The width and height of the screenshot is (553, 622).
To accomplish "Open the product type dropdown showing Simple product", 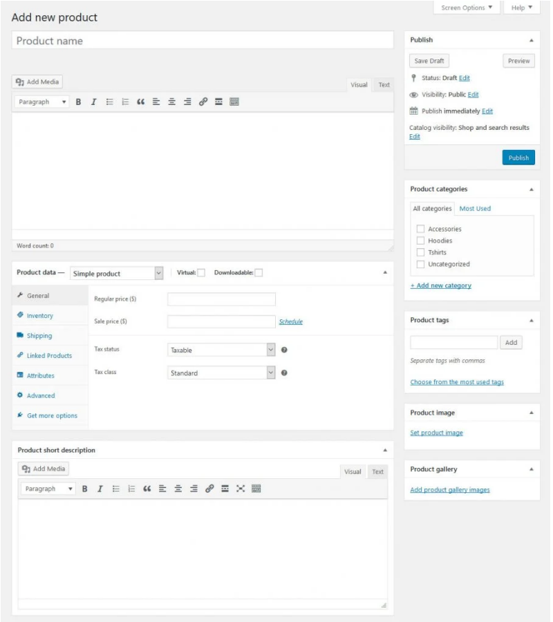I will click(118, 273).
